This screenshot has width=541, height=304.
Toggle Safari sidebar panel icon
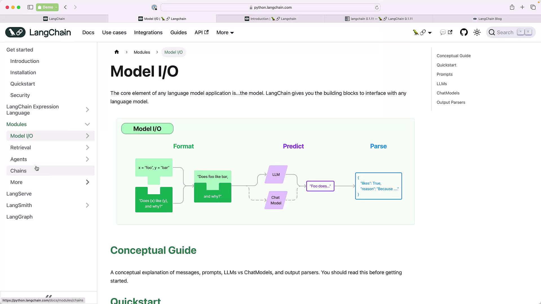click(30, 7)
